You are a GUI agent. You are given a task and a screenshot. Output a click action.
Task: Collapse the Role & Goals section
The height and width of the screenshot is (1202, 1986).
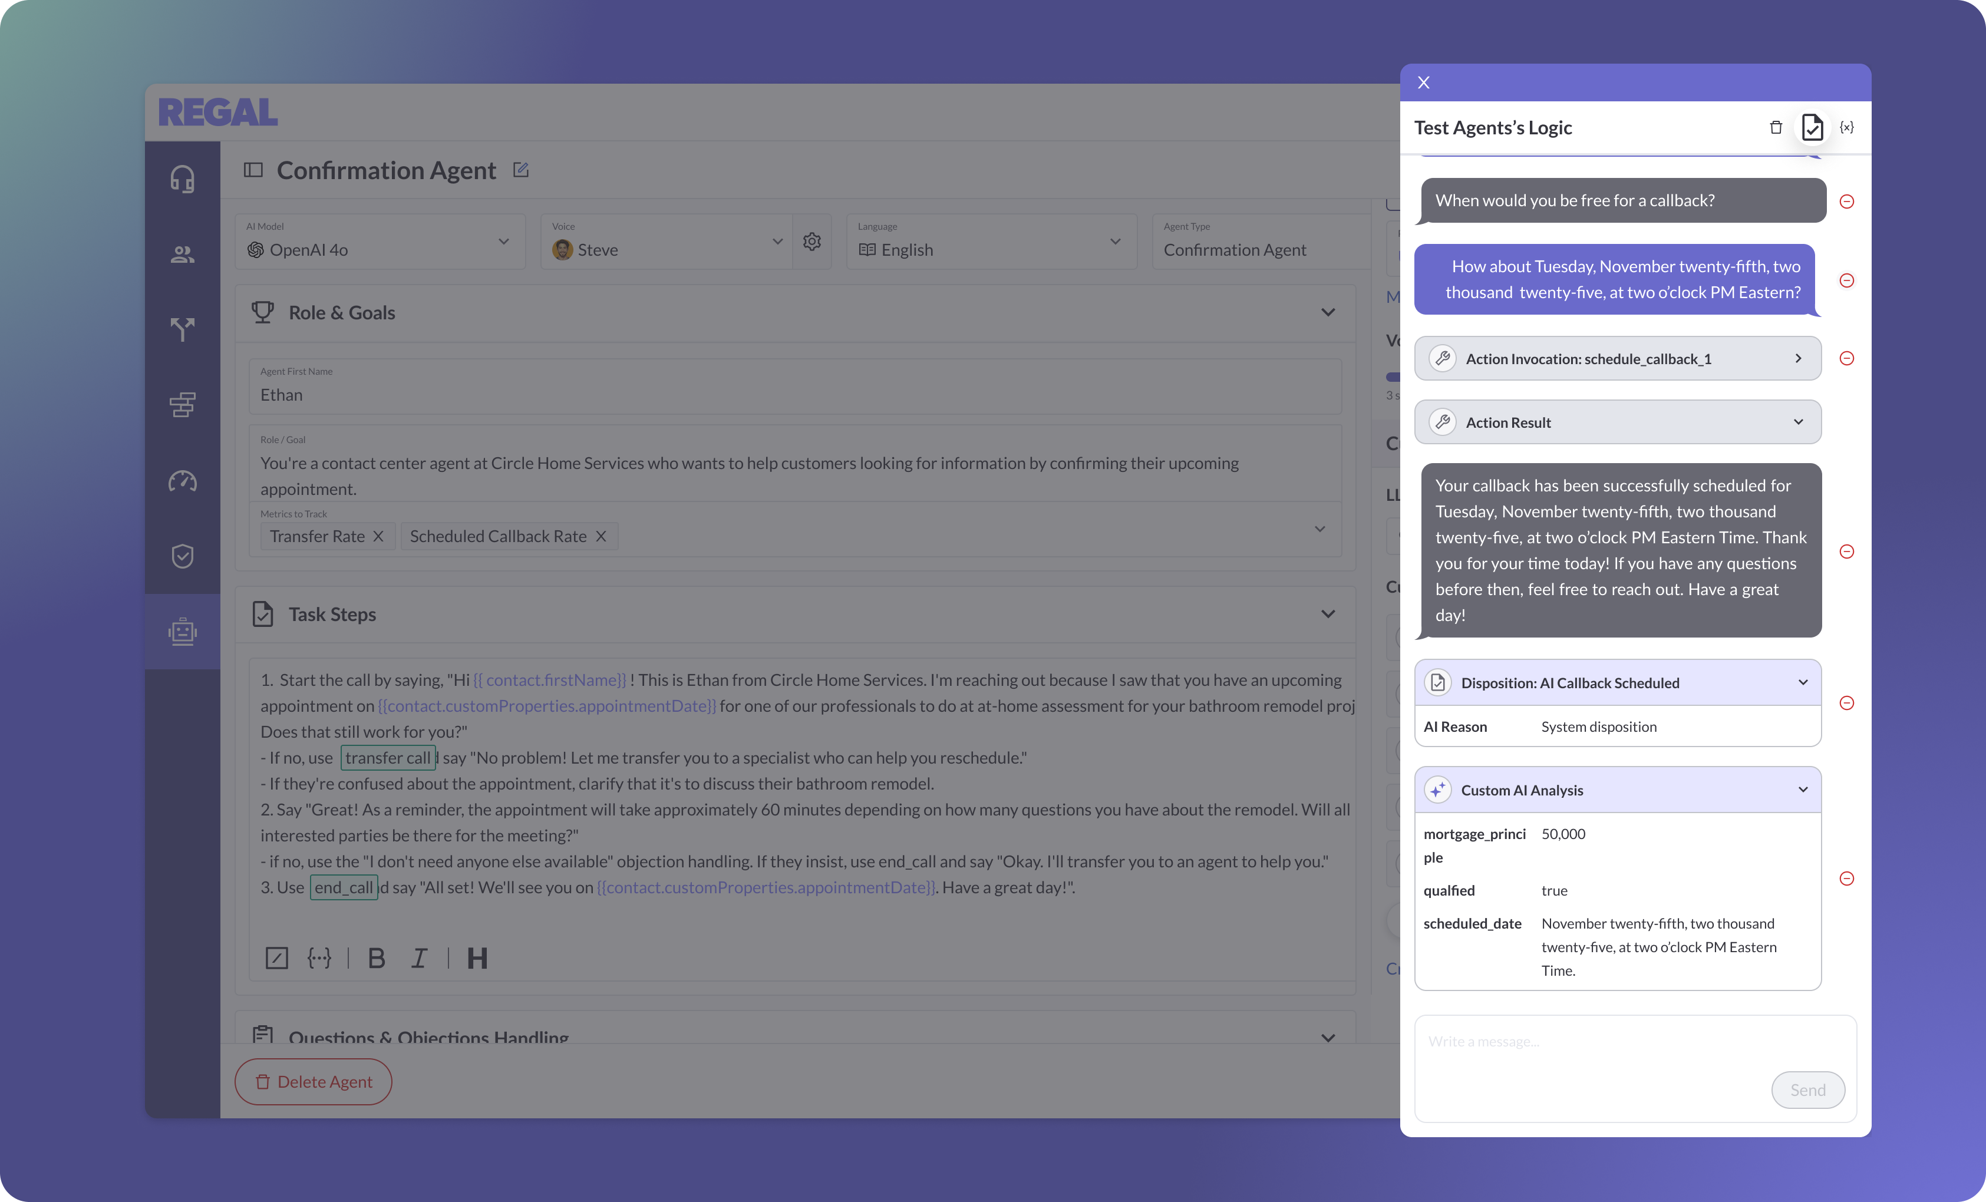click(x=1328, y=313)
